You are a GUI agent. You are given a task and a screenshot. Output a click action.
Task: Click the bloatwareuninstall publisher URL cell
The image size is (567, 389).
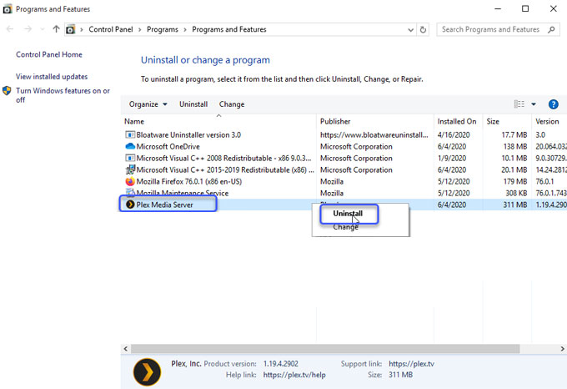click(374, 135)
